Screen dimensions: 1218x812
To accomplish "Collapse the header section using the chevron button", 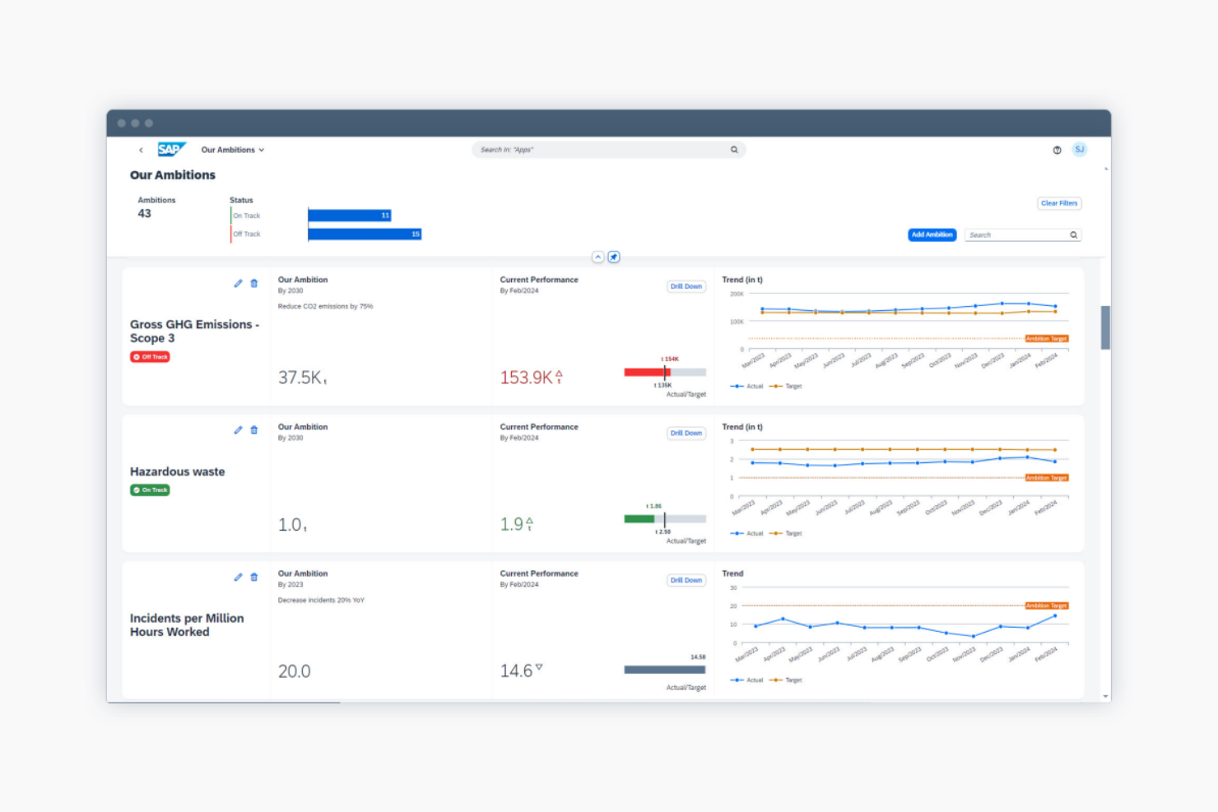I will (598, 257).
